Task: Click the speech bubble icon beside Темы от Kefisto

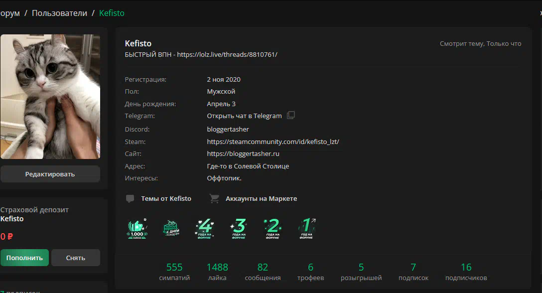Action: pyautogui.click(x=130, y=198)
